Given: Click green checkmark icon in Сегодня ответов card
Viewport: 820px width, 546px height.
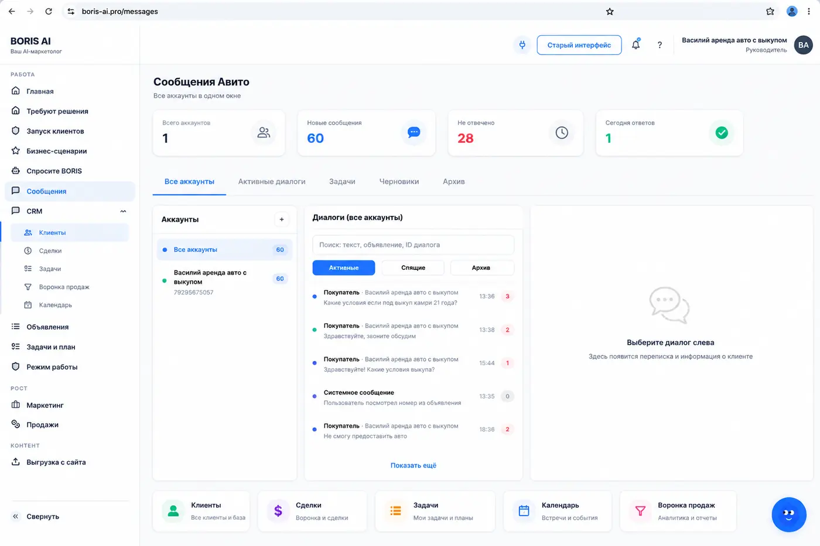Looking at the screenshot, I should (x=722, y=133).
